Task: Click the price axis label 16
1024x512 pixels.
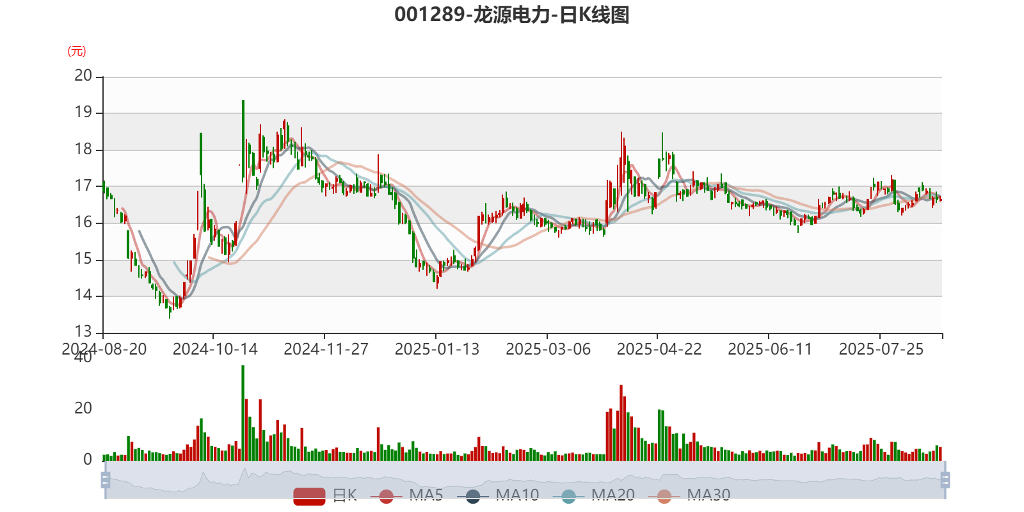Action: click(x=83, y=222)
